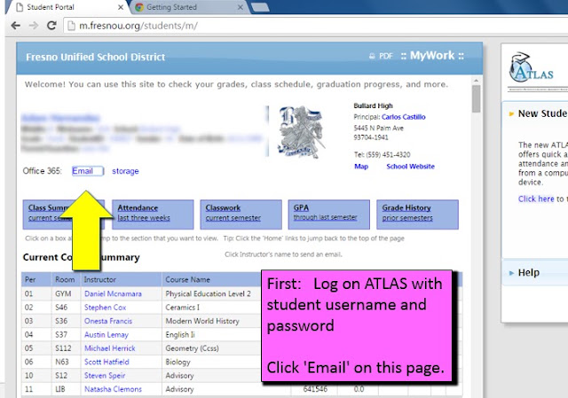568x398 pixels.
Task: Open a new tab with the new-tab button
Action: click(x=260, y=7)
